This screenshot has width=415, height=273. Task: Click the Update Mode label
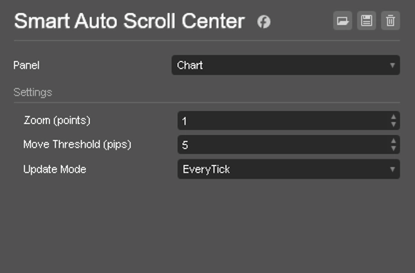pyautogui.click(x=55, y=169)
